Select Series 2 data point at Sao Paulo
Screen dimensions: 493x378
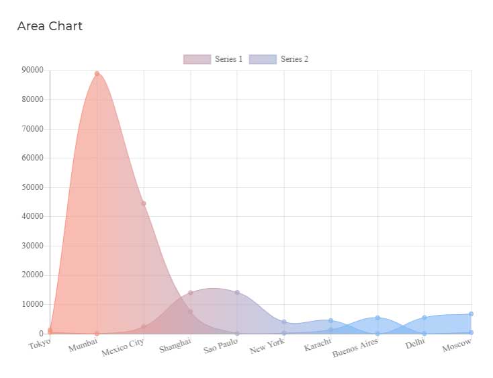coord(237,293)
